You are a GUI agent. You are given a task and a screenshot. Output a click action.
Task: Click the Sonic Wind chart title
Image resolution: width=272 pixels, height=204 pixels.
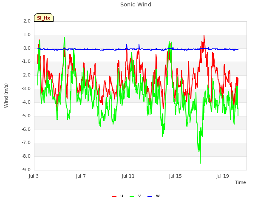pos(136,5)
